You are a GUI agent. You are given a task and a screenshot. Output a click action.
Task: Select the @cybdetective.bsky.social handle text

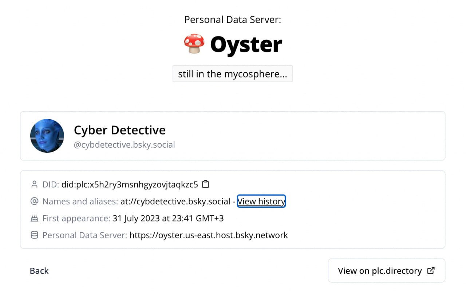pyautogui.click(x=125, y=145)
